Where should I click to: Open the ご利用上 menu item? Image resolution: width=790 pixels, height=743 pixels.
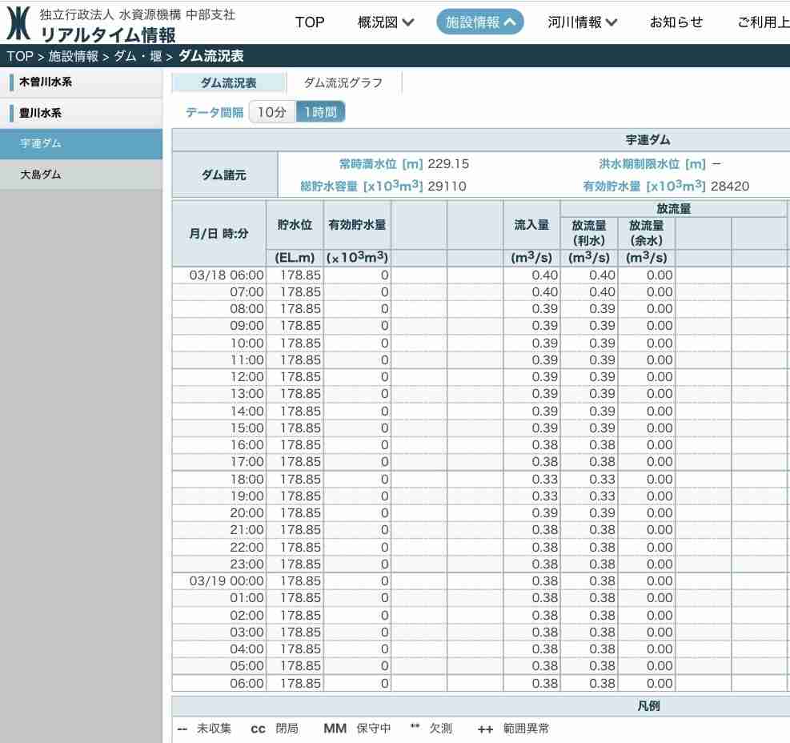[764, 22]
